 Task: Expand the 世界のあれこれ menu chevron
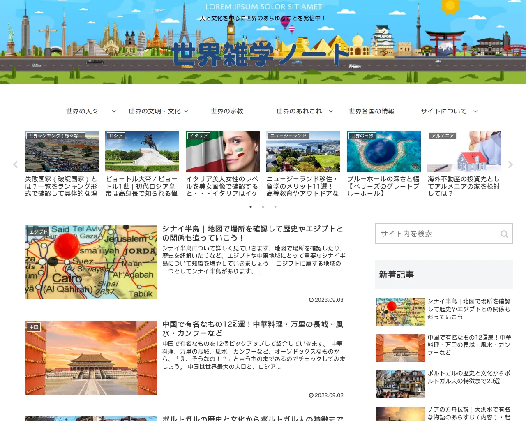(x=331, y=111)
